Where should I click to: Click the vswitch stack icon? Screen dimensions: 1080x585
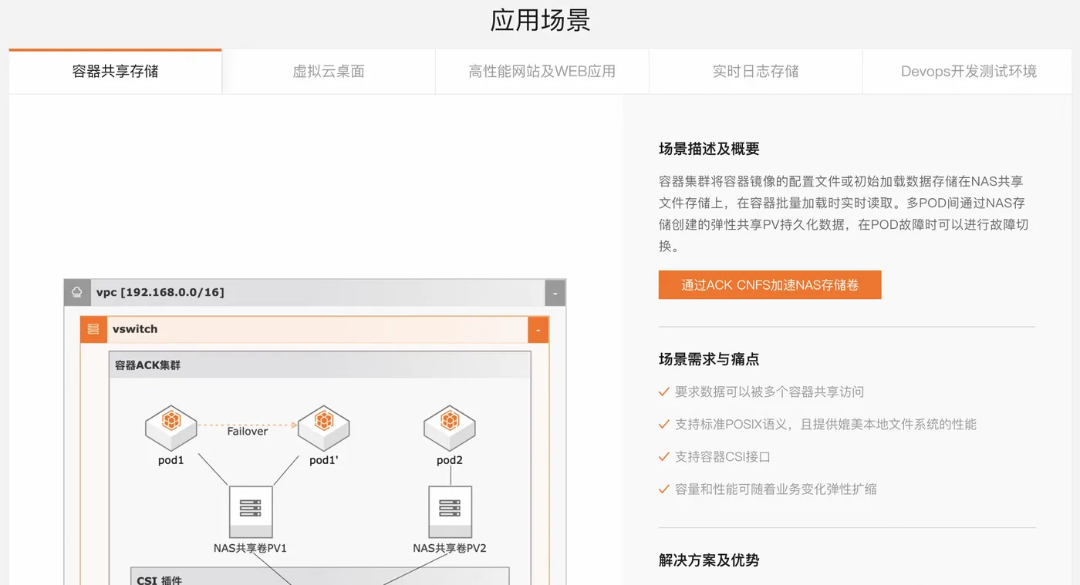93,329
